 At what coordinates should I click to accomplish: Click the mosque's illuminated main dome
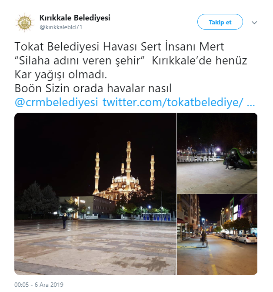point(122,178)
